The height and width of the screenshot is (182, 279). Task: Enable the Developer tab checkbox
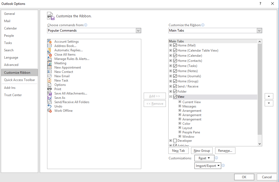(175, 141)
